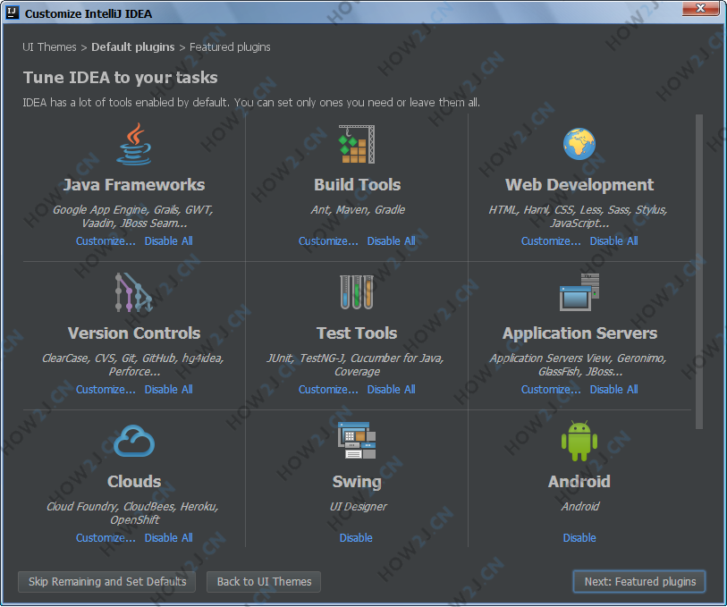
Task: Click the 'UI Designer' description text
Action: coord(358,507)
